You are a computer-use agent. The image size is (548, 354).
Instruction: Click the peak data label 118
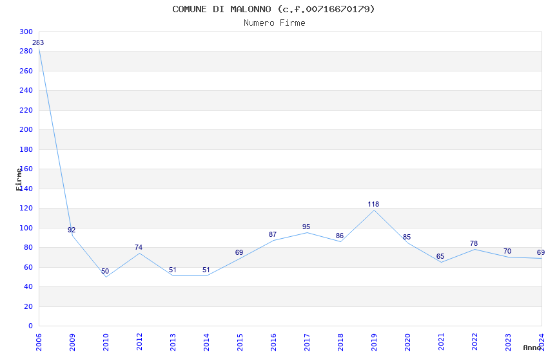[373, 205]
